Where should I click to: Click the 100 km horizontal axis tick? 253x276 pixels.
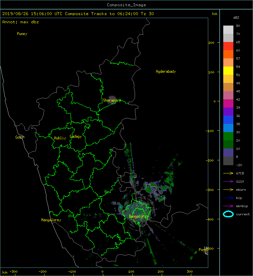click(x=131, y=272)
